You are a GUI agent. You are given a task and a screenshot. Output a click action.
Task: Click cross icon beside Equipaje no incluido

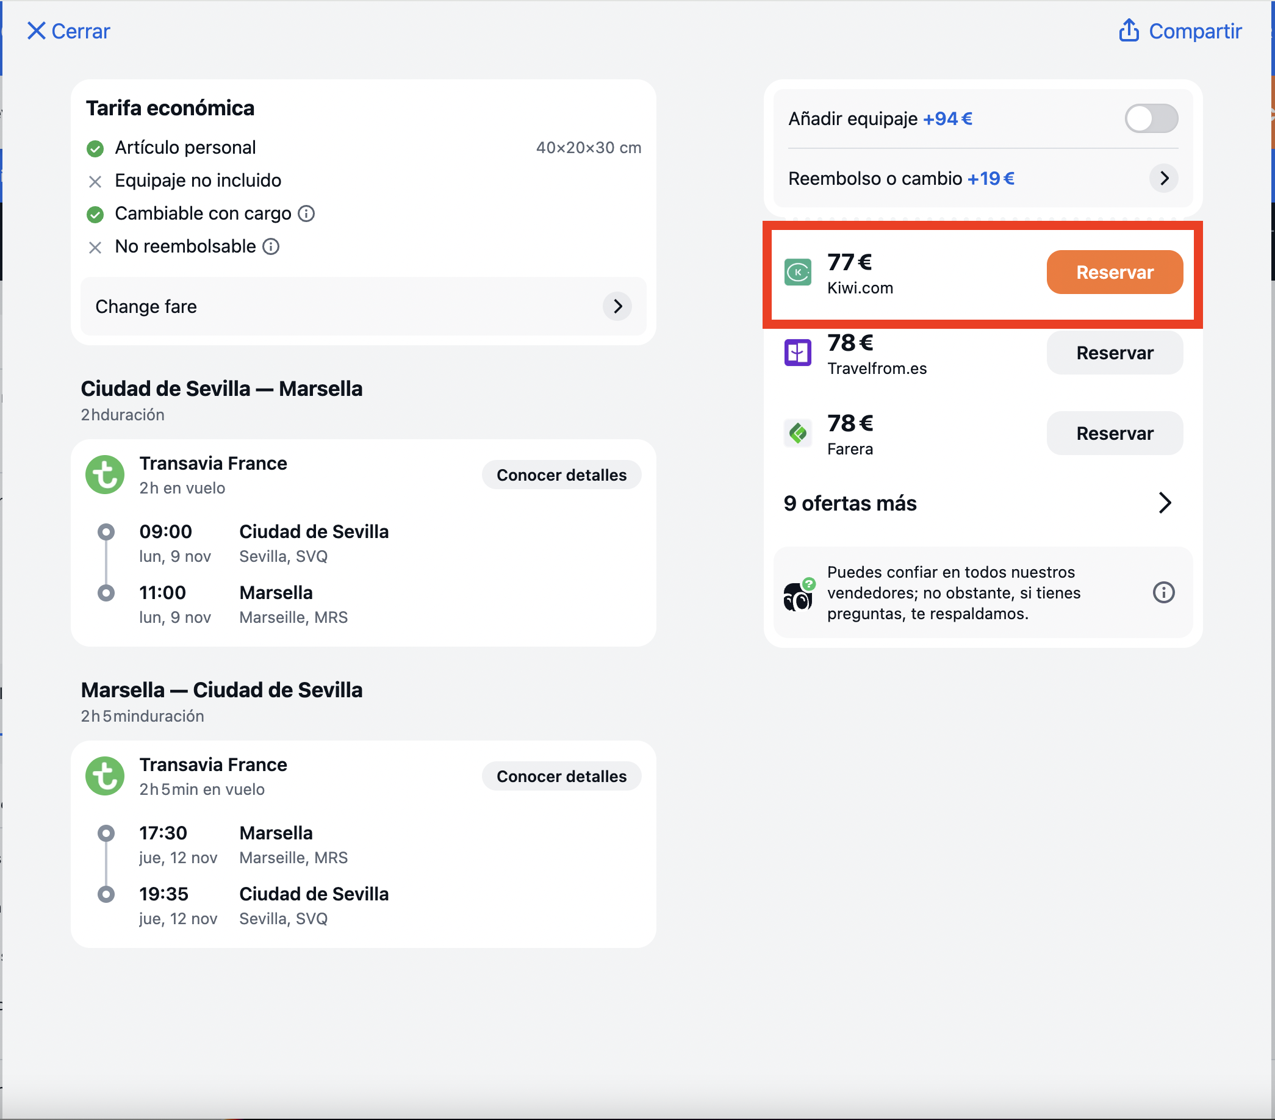point(95,181)
